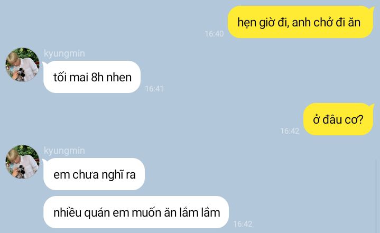
Task: Select the white "tối mai 8h nhen" bubble
Action: [x=92, y=77]
